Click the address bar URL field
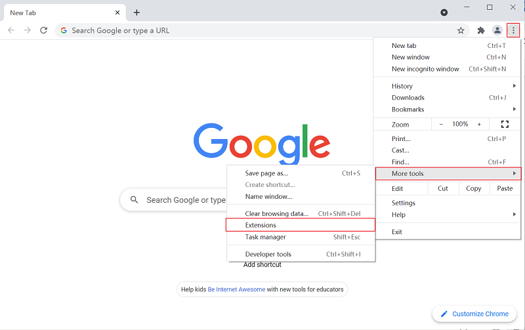The image size is (525, 330). point(262,30)
